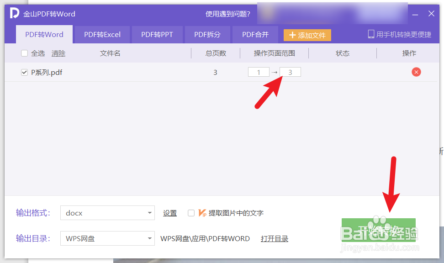The width and height of the screenshot is (444, 263).
Task: Click the 总页数 column header
Action: [216, 53]
